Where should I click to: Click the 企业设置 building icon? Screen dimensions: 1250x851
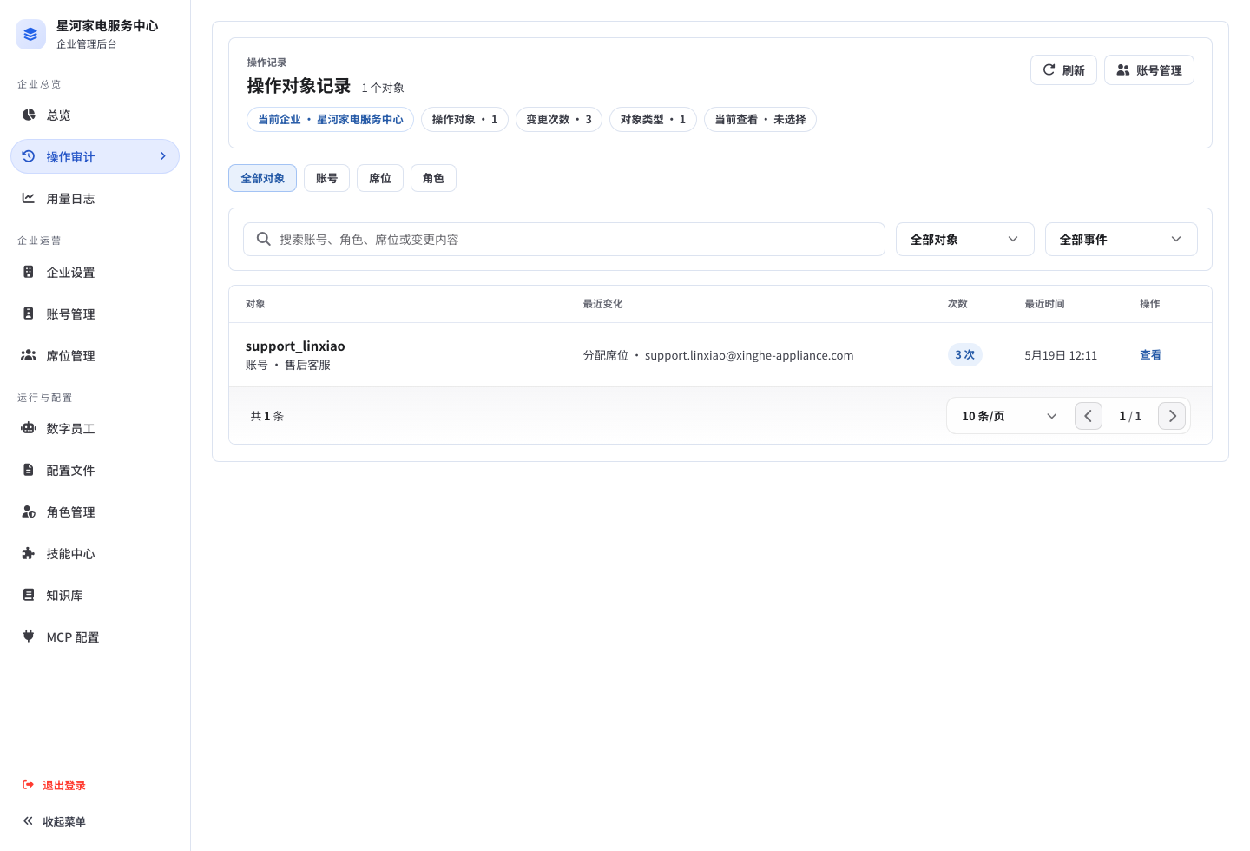click(x=29, y=272)
